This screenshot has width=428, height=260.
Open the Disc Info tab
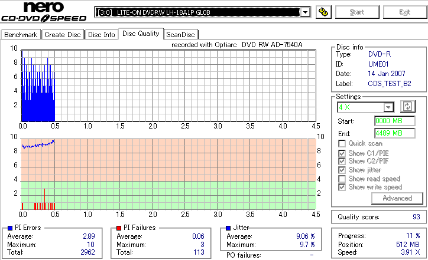[102, 35]
